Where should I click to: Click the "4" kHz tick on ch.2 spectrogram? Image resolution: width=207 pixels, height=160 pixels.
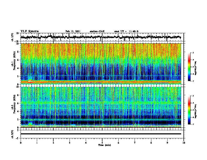click(x=18, y=111)
